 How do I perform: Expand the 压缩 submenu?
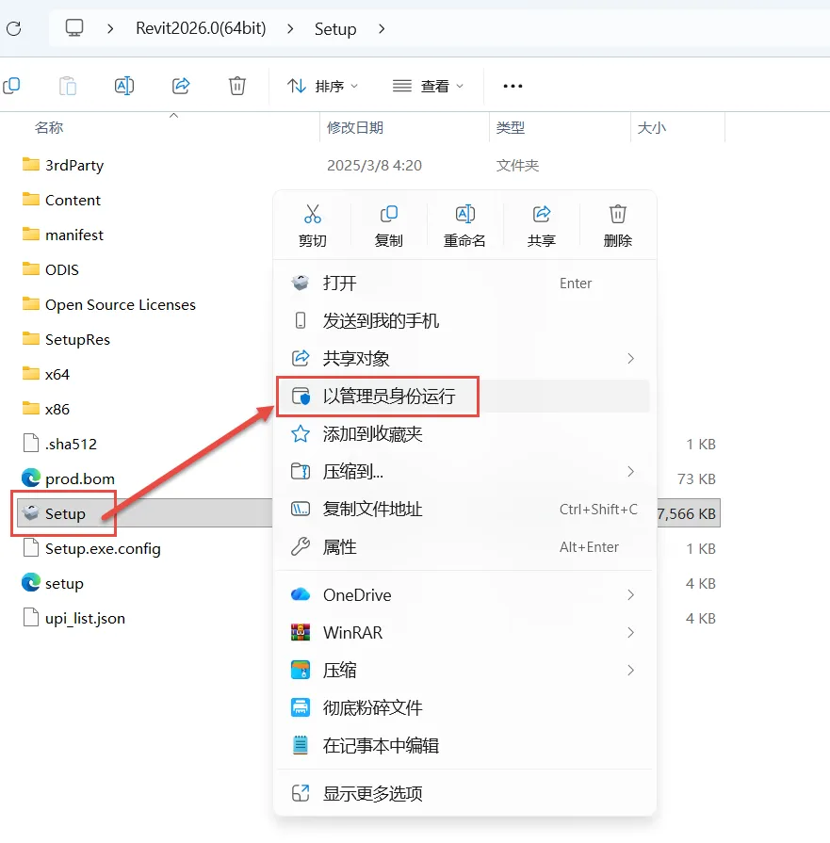tap(630, 671)
